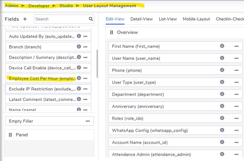The width and height of the screenshot is (244, 161).
Task: Open three-dot menu for User Type
Action: pos(236,82)
